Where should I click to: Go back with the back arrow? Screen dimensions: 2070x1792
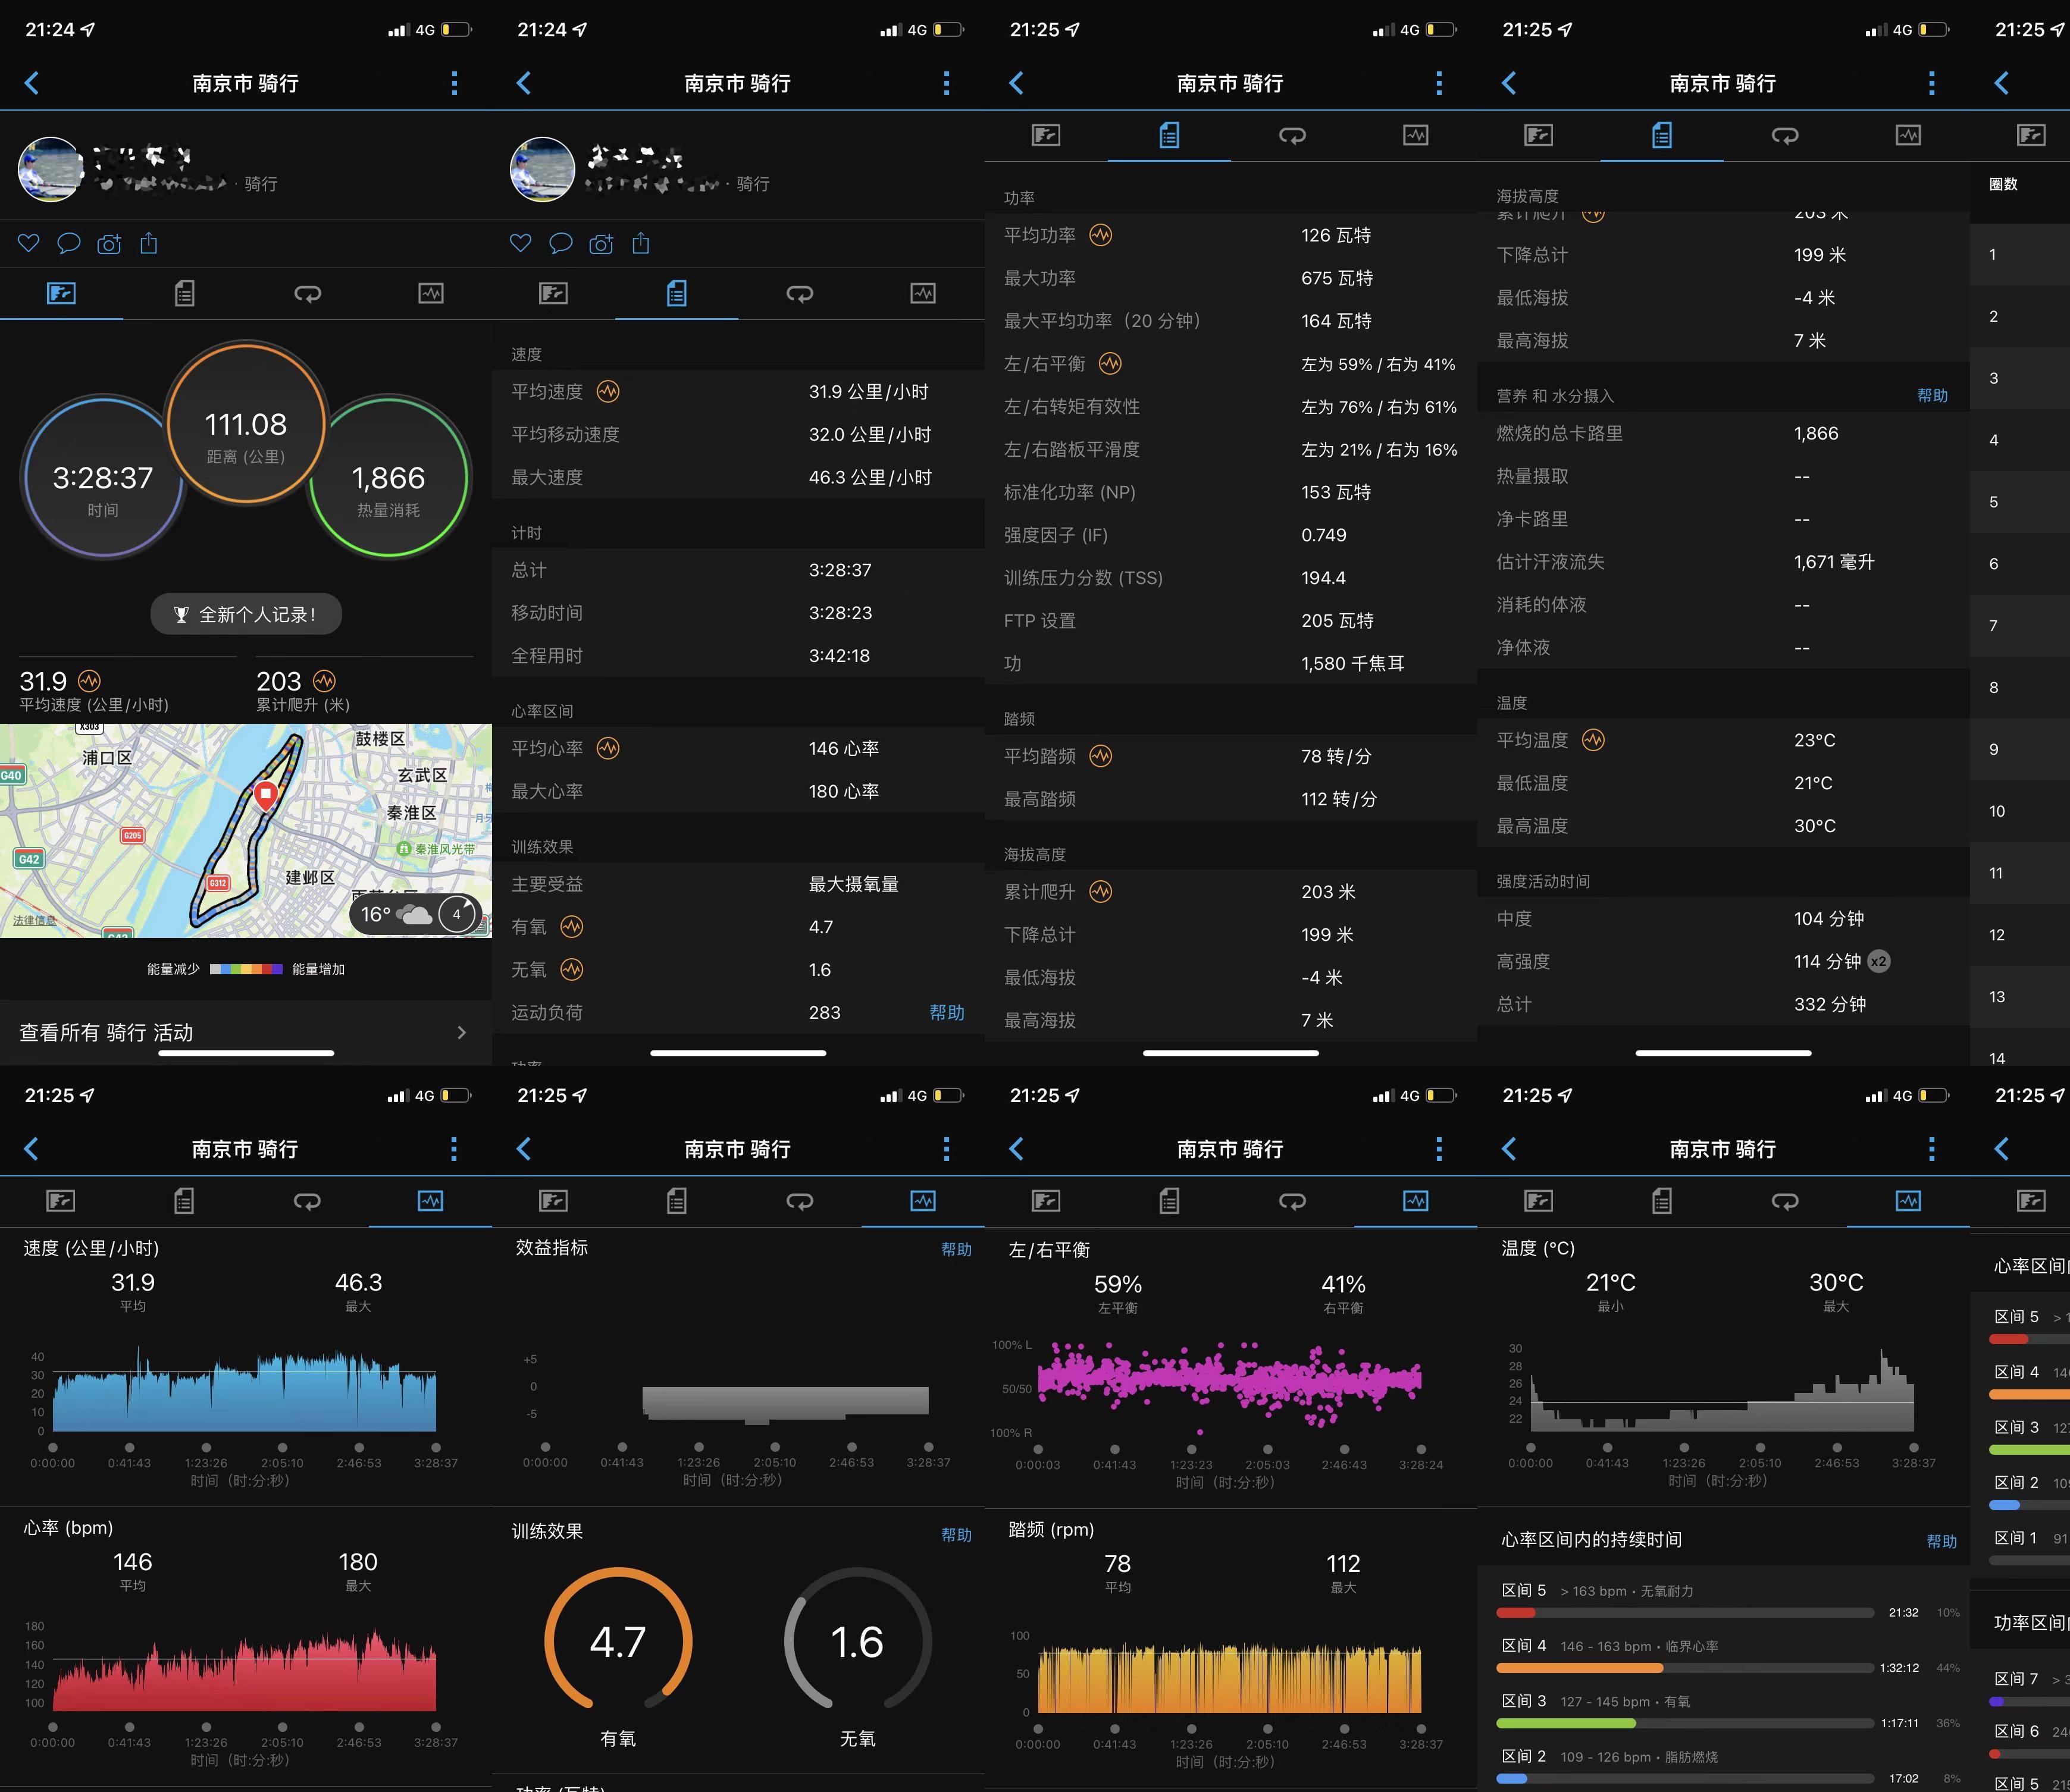32,83
